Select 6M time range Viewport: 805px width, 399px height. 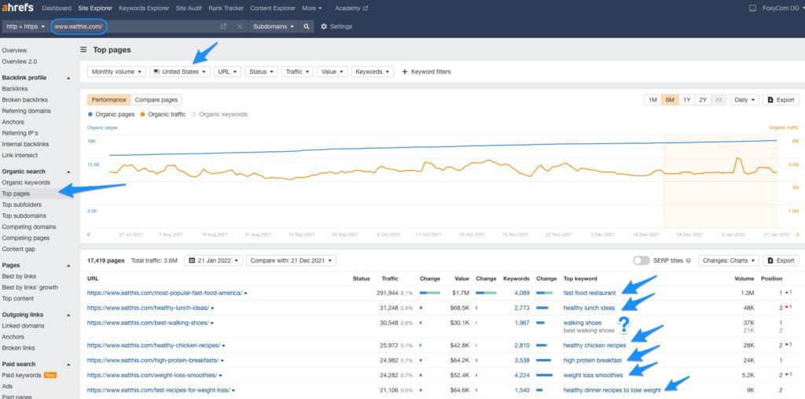pyautogui.click(x=670, y=100)
